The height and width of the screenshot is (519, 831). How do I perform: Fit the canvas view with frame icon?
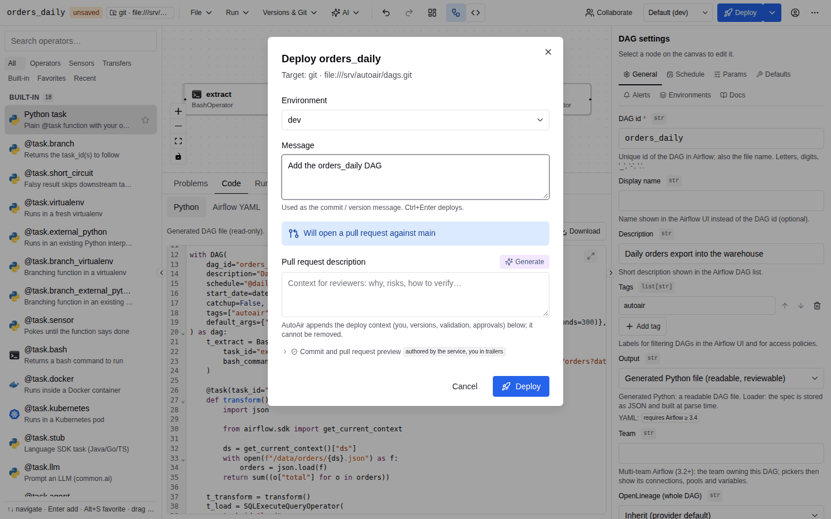178,141
